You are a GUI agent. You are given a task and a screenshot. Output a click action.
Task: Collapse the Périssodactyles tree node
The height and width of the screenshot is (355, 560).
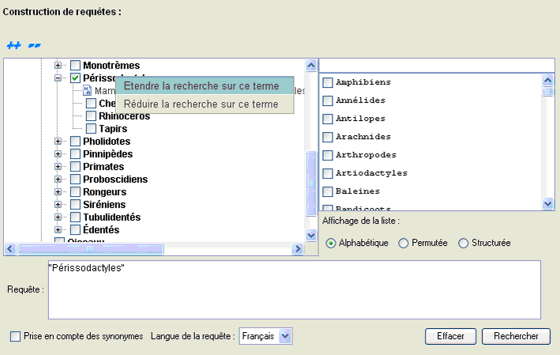click(x=58, y=78)
